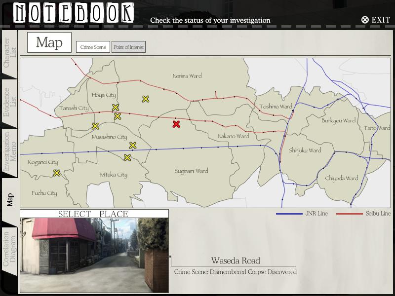395x296 pixels.
Task: Switch to Investigation Memo tab
Action: (x=9, y=152)
